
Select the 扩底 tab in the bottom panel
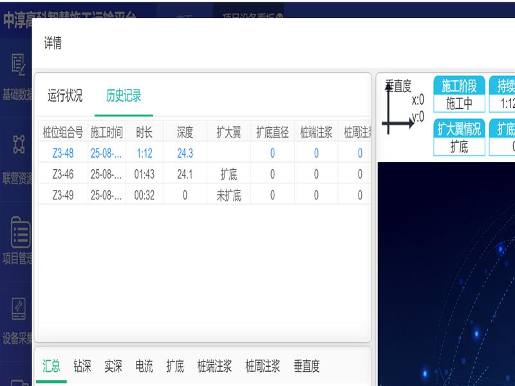pos(175,367)
